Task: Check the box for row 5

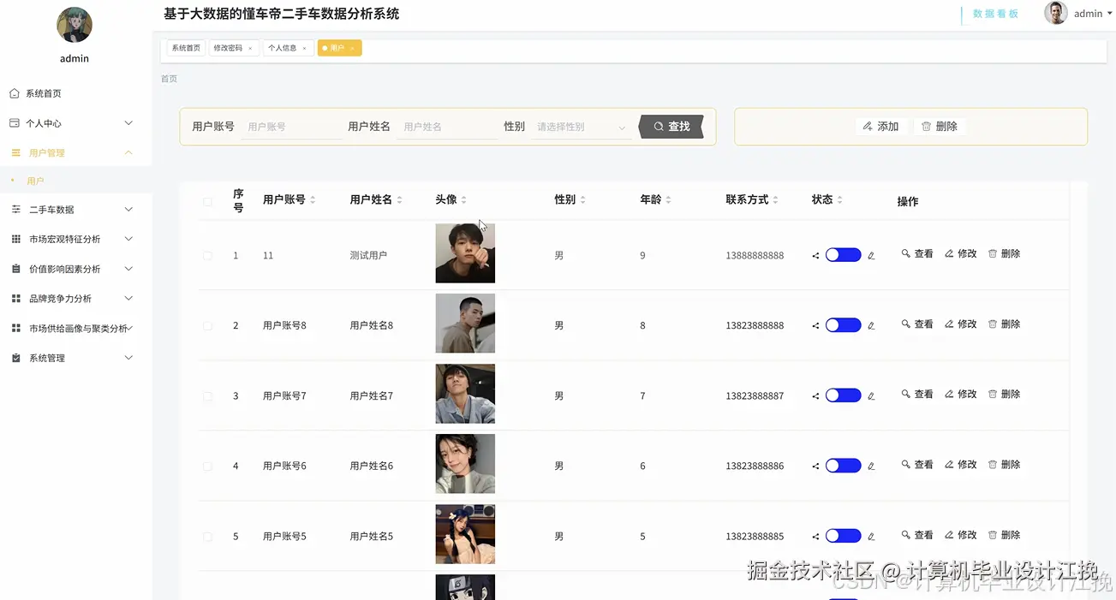Action: tap(207, 537)
